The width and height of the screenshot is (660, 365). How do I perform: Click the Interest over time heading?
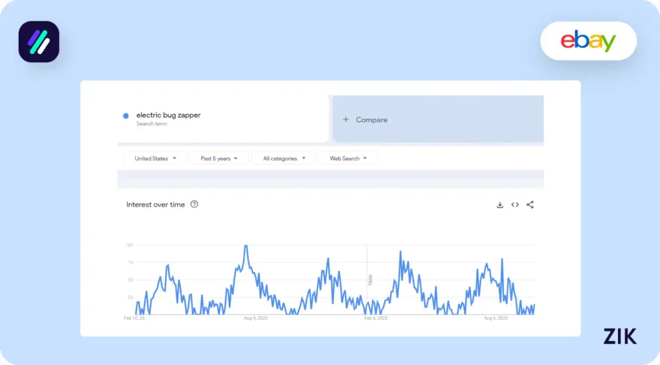155,205
